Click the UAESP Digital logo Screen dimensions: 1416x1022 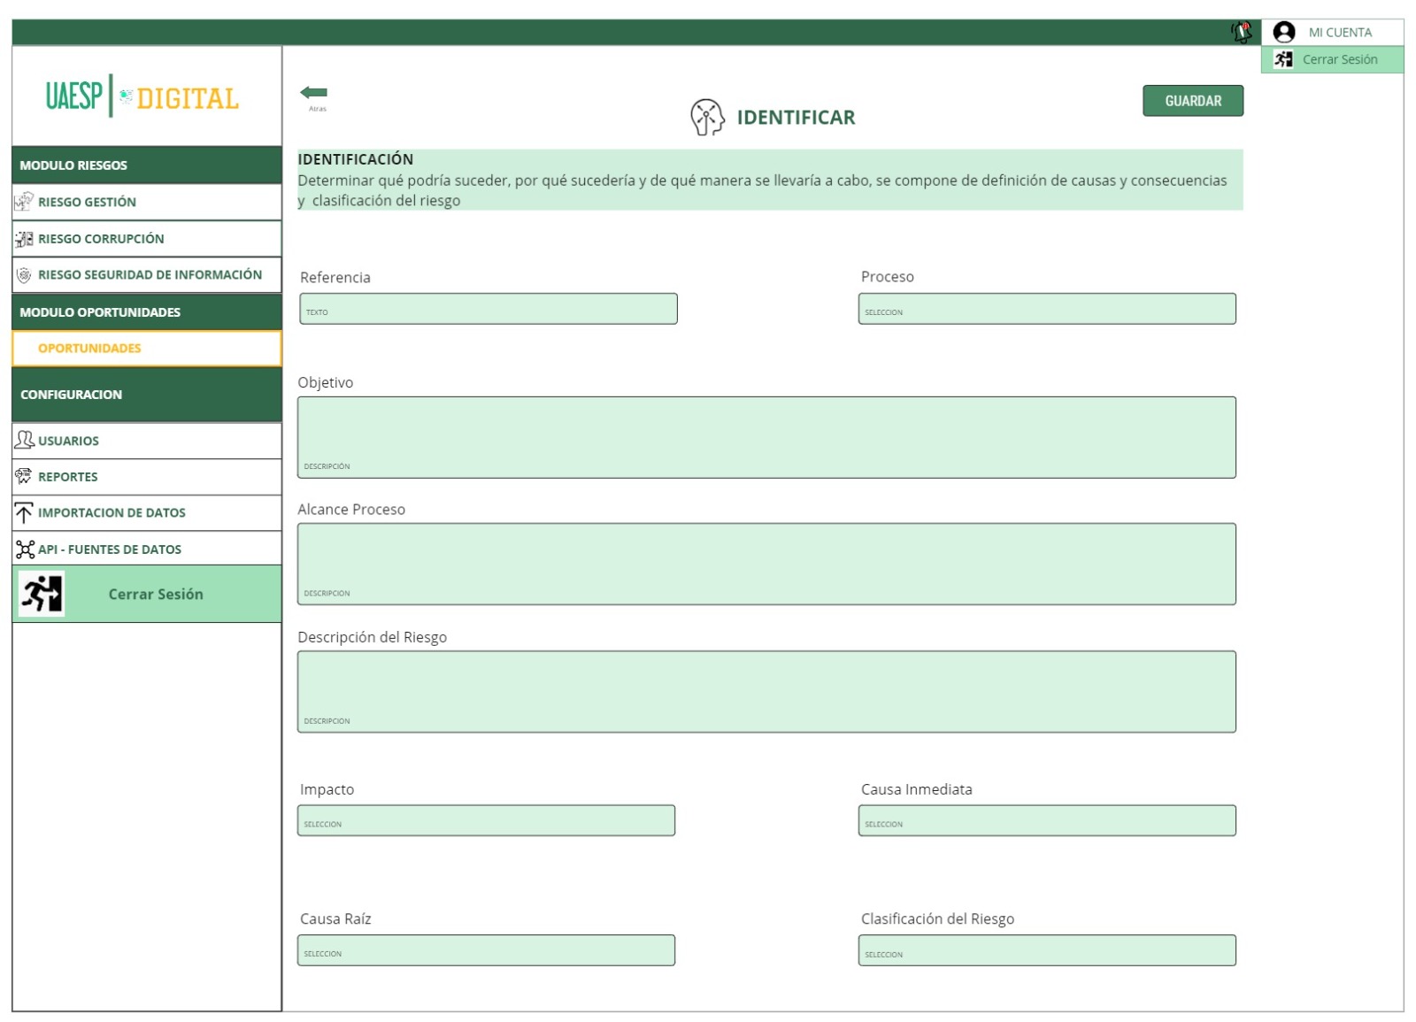pyautogui.click(x=142, y=96)
